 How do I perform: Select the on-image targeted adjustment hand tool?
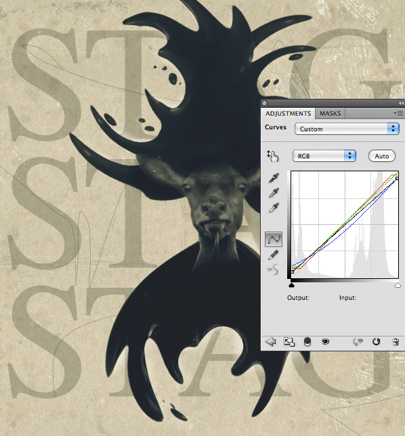[272, 156]
